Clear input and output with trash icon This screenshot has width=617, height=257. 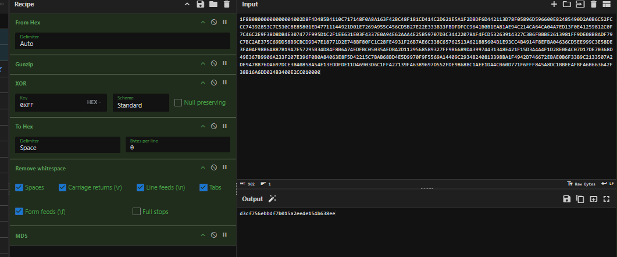pos(593,5)
